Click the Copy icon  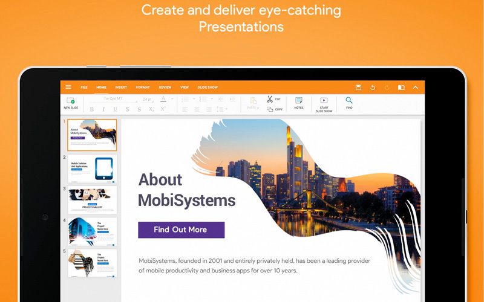[270, 109]
